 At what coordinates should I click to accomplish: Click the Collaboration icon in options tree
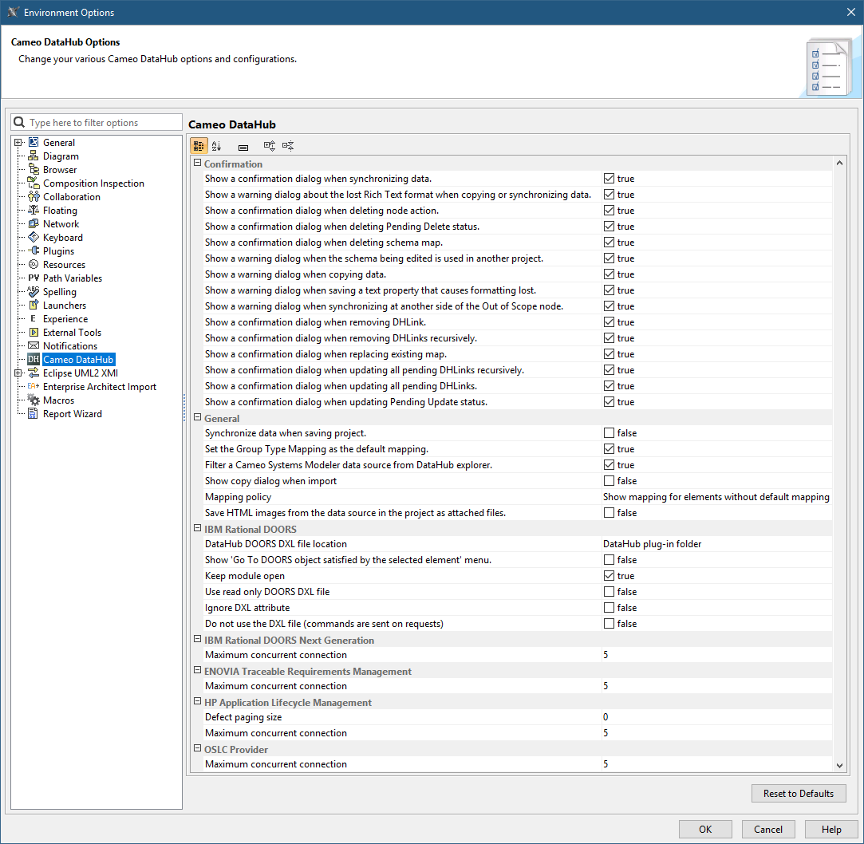[34, 197]
